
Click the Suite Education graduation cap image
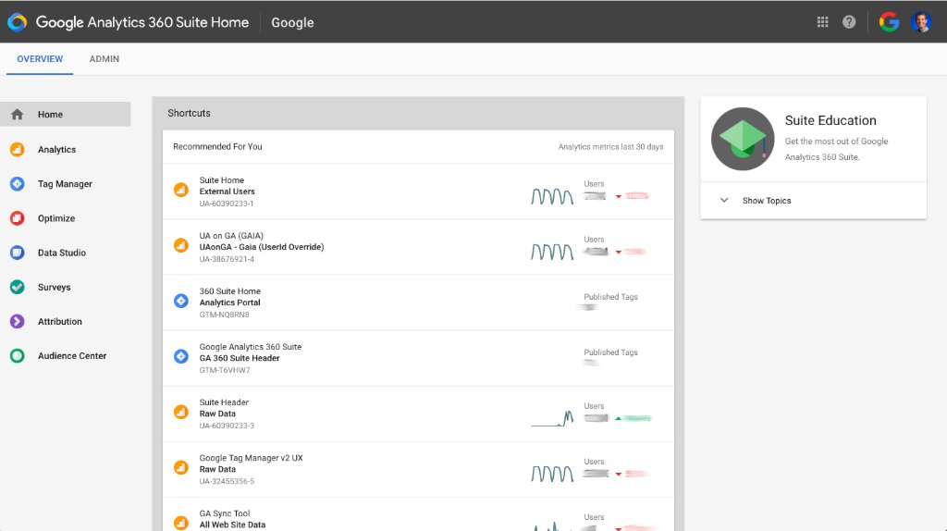pyautogui.click(x=743, y=139)
